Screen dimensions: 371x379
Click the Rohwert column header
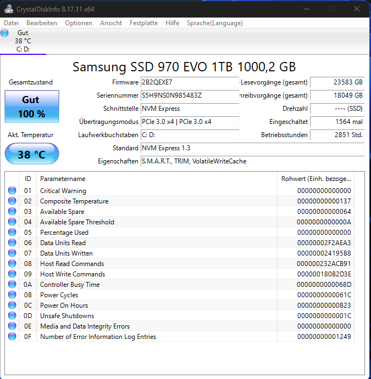pos(316,179)
